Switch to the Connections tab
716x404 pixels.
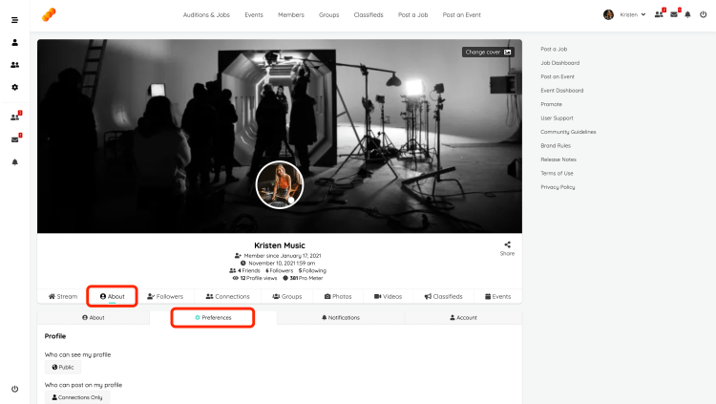(x=227, y=297)
